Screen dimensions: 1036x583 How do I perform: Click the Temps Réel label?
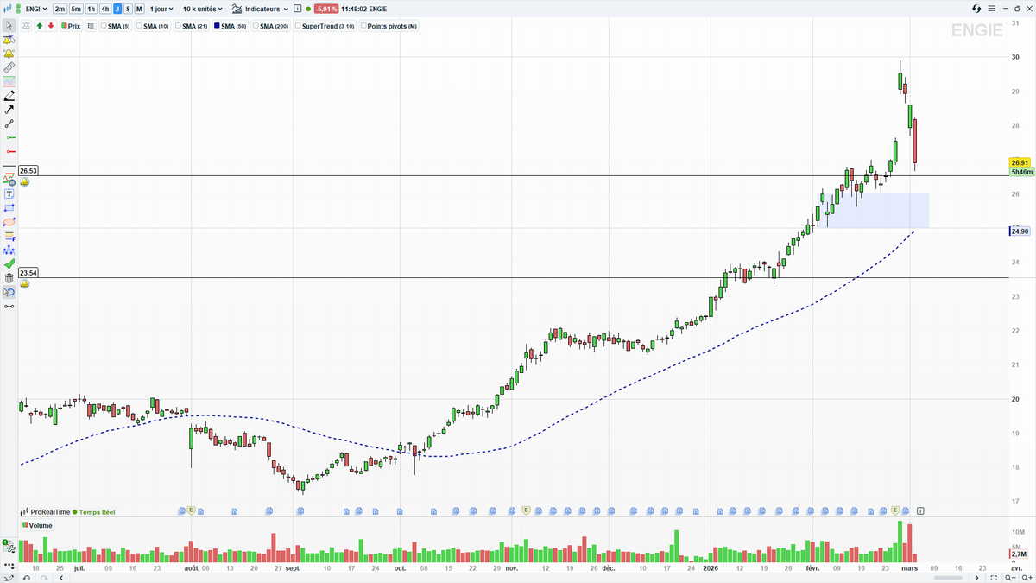tap(97, 512)
